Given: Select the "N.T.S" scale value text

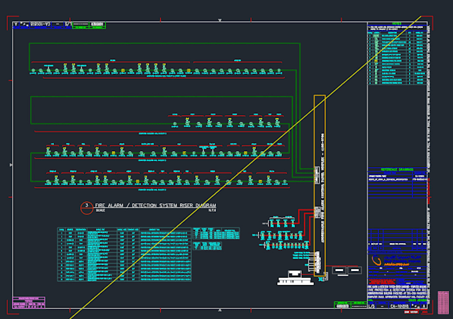Looking at the screenshot, I should [213, 210].
